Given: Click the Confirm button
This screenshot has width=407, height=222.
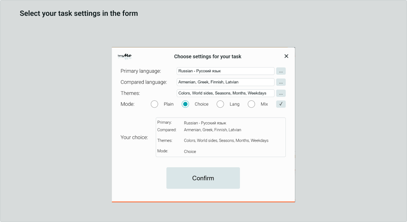Looking at the screenshot, I should pyautogui.click(x=203, y=178).
